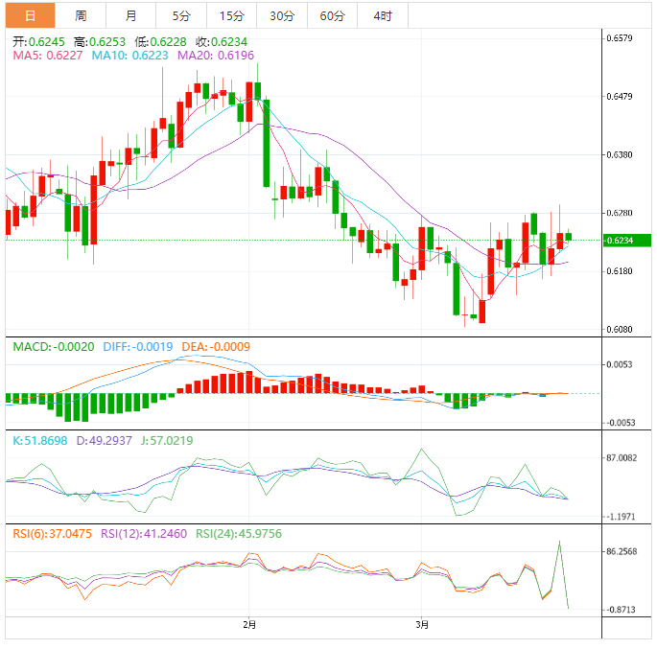Select the 15分 interval tab
Viewport: 657px width, 649px height.
(231, 16)
